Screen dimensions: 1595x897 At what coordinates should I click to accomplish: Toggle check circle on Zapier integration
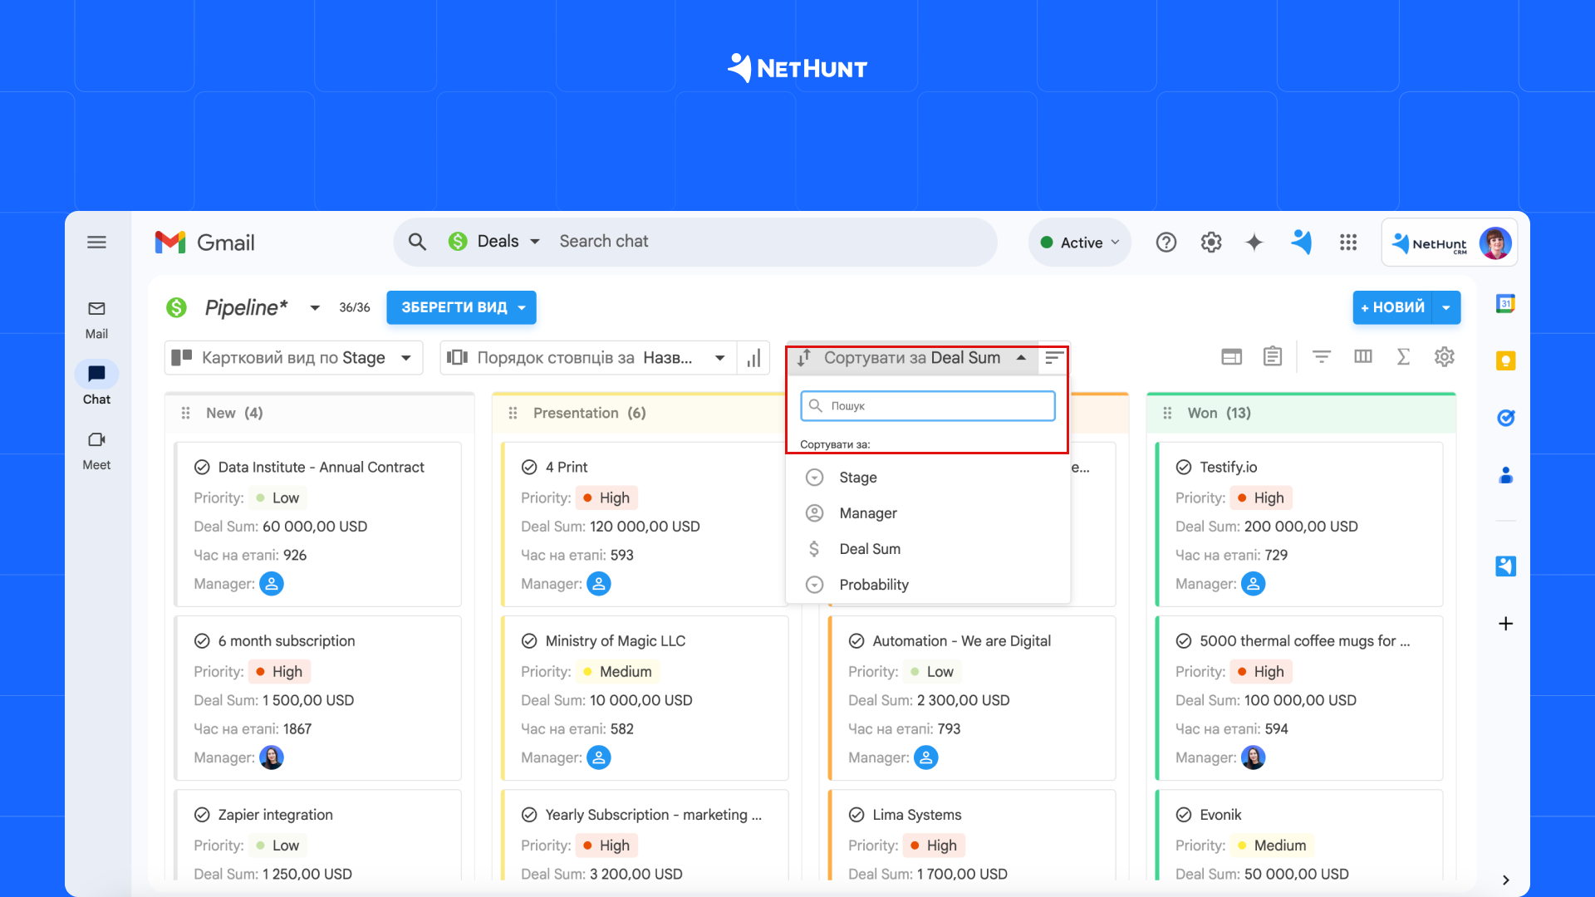pyautogui.click(x=202, y=815)
